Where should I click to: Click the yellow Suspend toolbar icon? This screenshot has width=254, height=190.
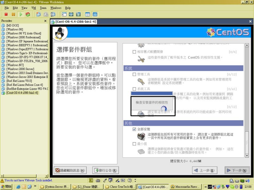point(13,14)
